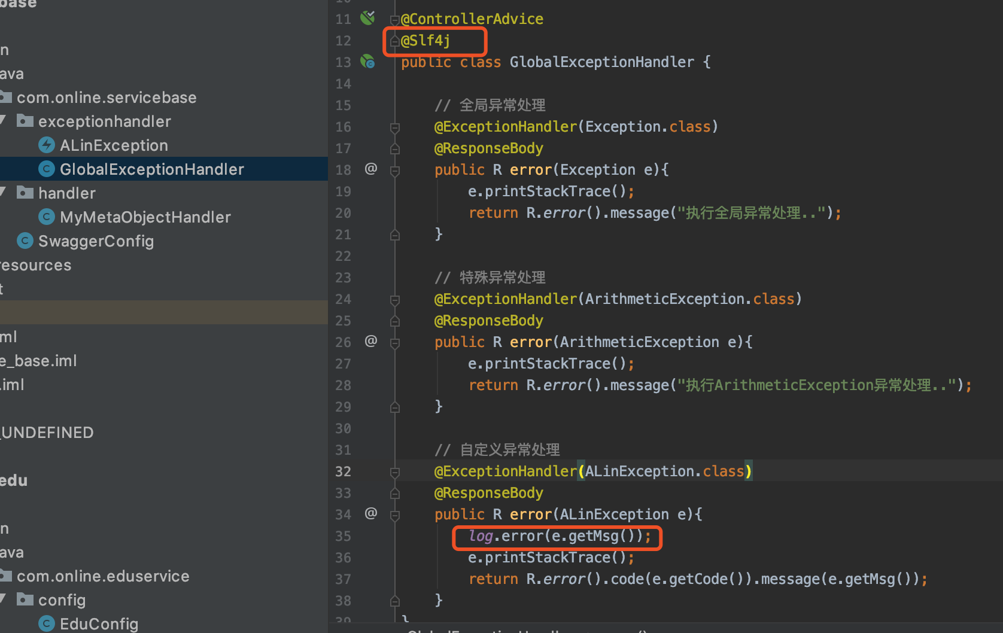Fold code block at line 16 gutter
The width and height of the screenshot is (1003, 633).
point(394,127)
